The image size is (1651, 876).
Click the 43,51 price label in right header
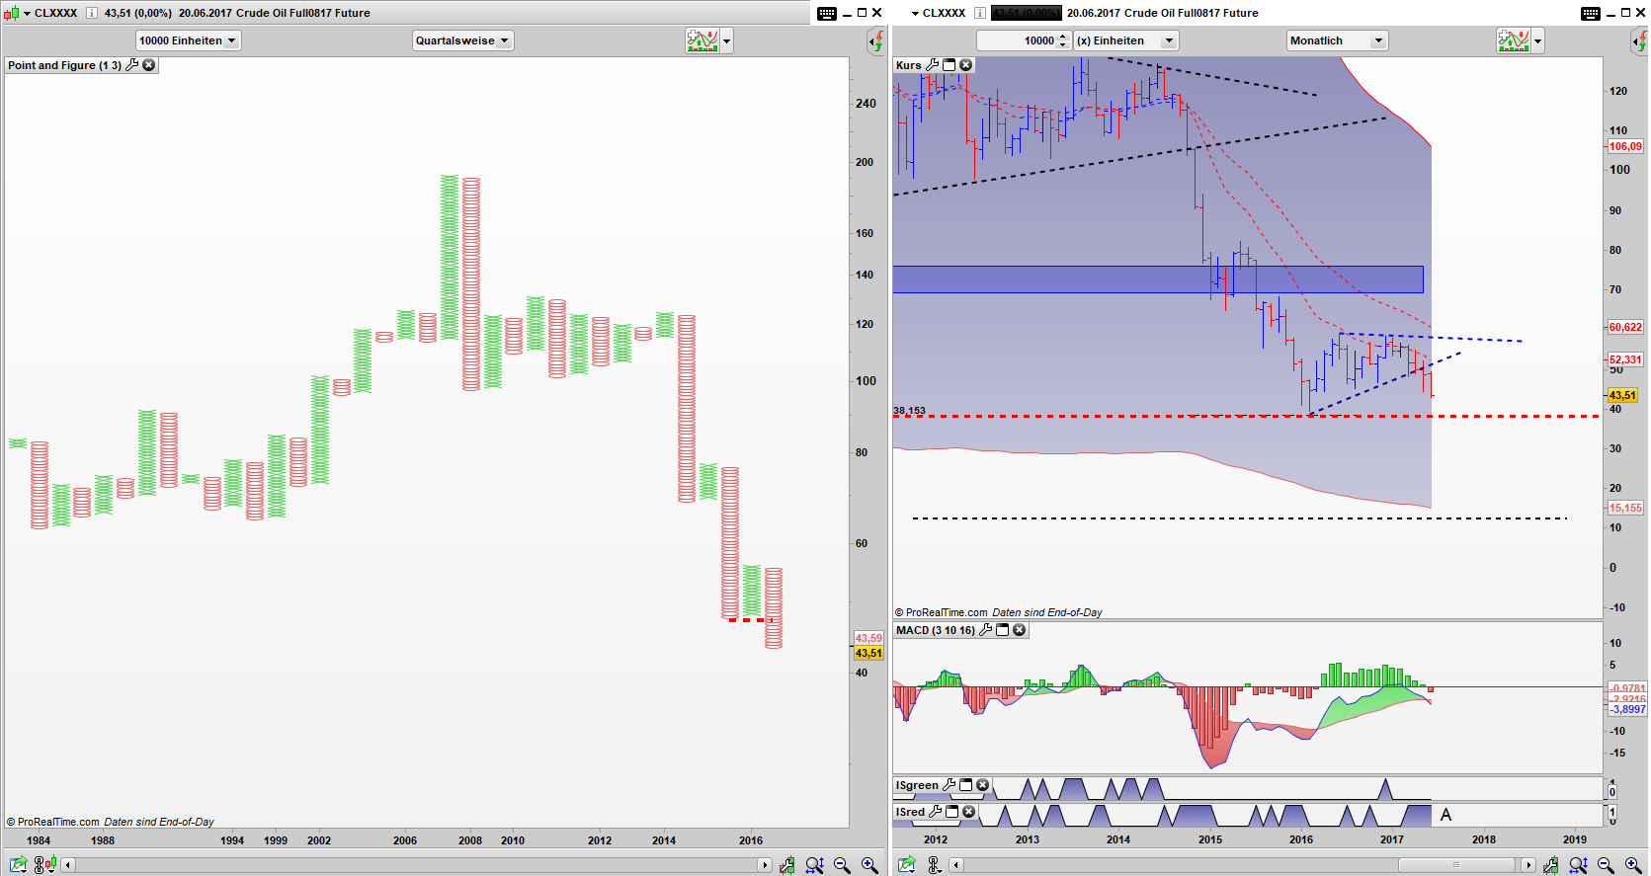point(1026,13)
